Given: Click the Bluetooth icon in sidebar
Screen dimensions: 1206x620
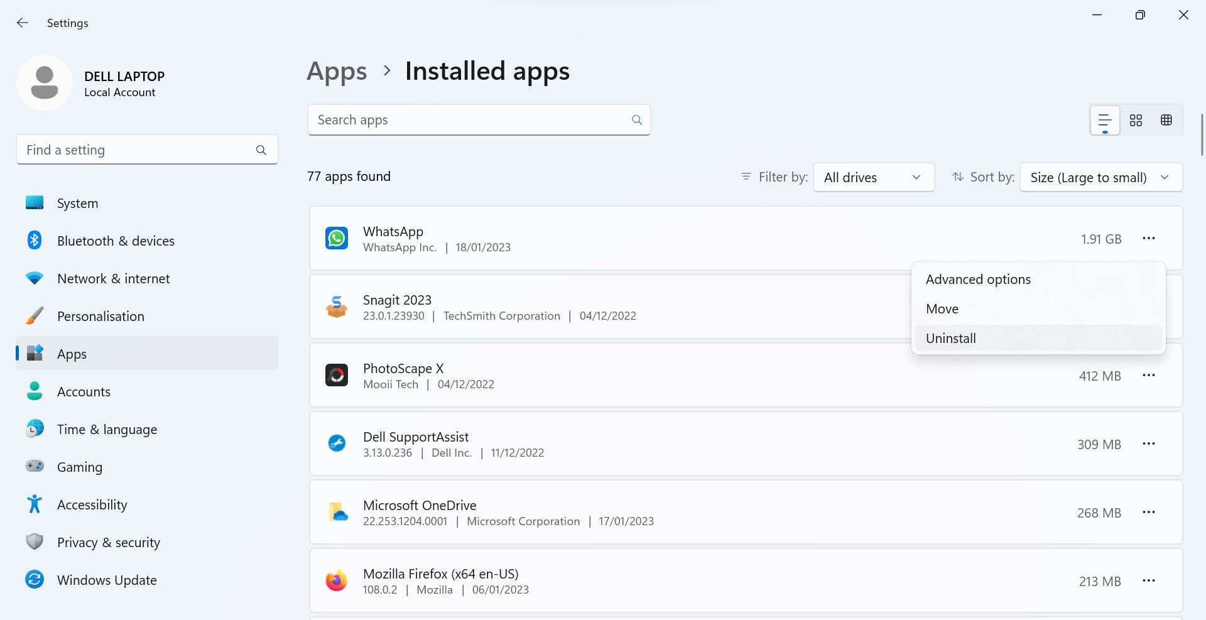Looking at the screenshot, I should [x=35, y=241].
